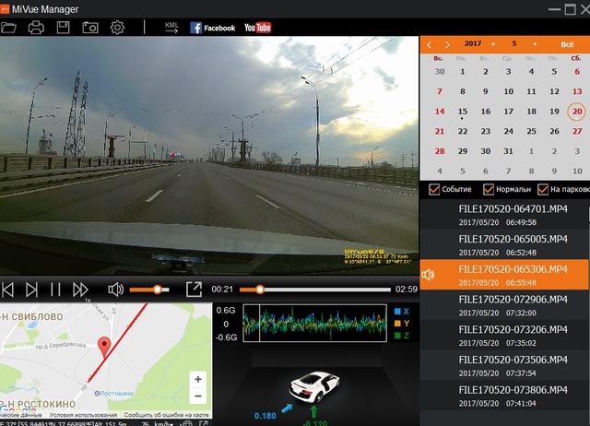Toggle the Событие checkbox

(434, 189)
